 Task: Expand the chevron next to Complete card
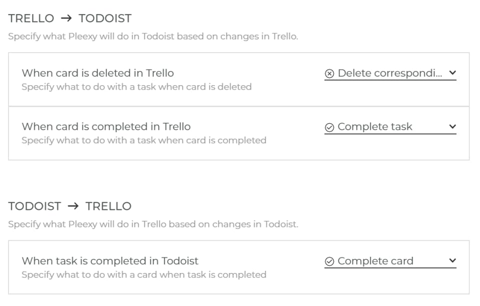pos(452,261)
